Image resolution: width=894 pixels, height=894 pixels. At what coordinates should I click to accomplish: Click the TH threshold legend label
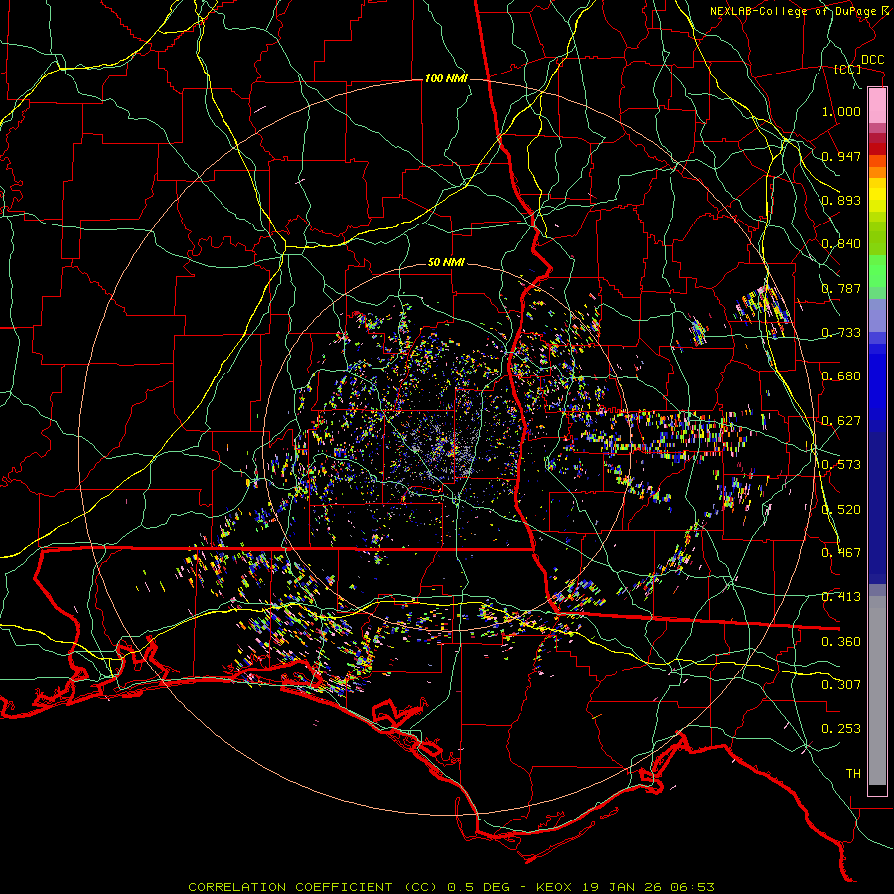(853, 774)
